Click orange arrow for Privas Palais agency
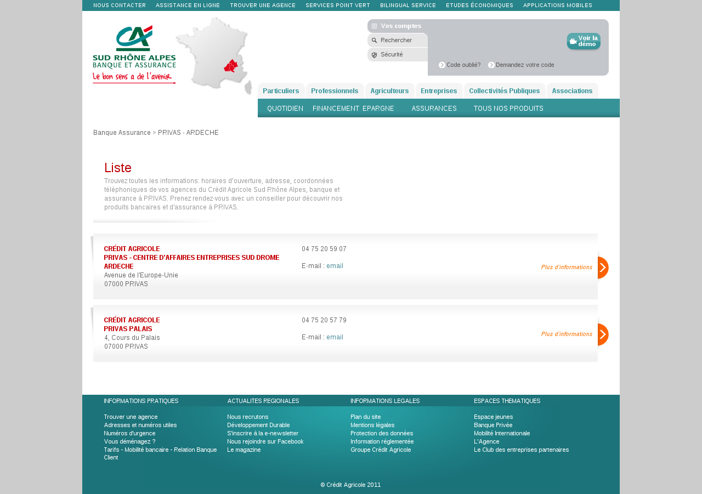702x494 pixels. pos(603,334)
